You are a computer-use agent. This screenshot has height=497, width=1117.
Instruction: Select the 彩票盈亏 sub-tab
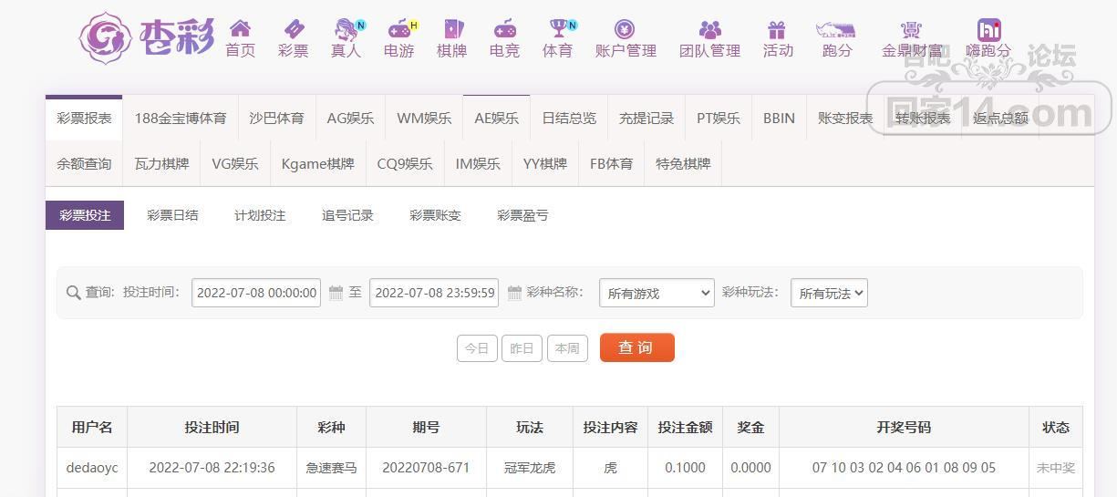coord(522,215)
